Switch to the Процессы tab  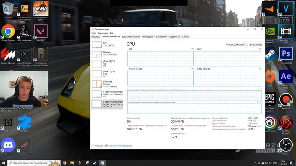[96, 37]
